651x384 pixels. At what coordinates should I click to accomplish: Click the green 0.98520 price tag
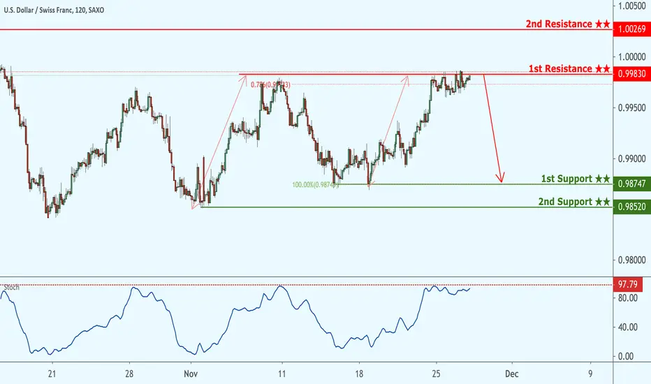[x=632, y=207]
